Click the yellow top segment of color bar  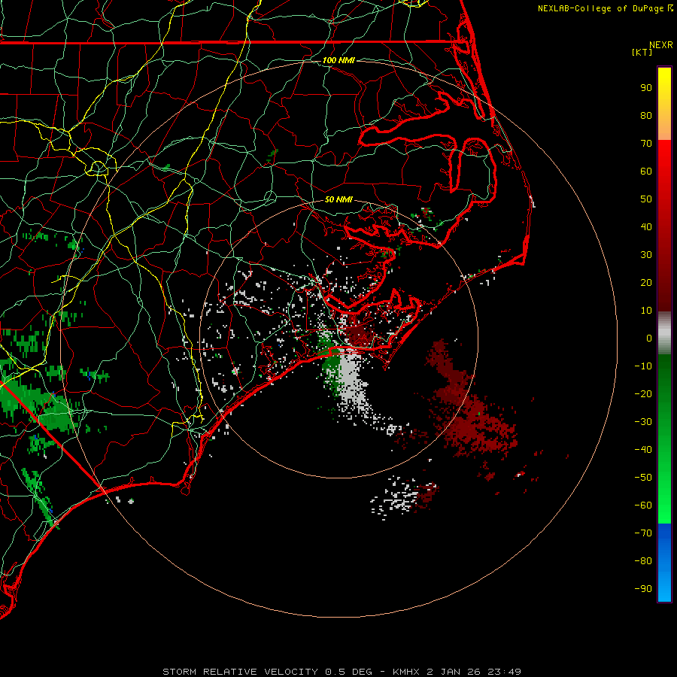(x=664, y=104)
